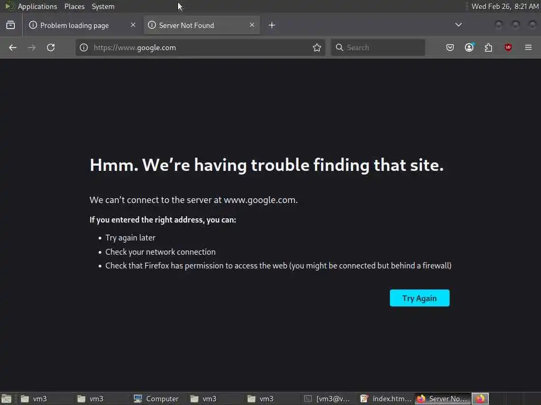Click show desktop icon in bottom panel

coord(6,399)
